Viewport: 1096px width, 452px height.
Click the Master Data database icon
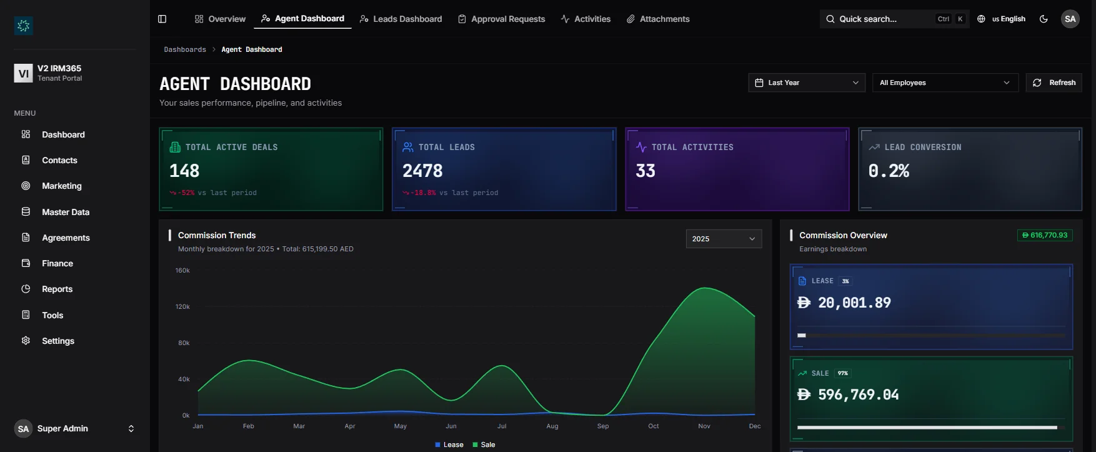[26, 212]
